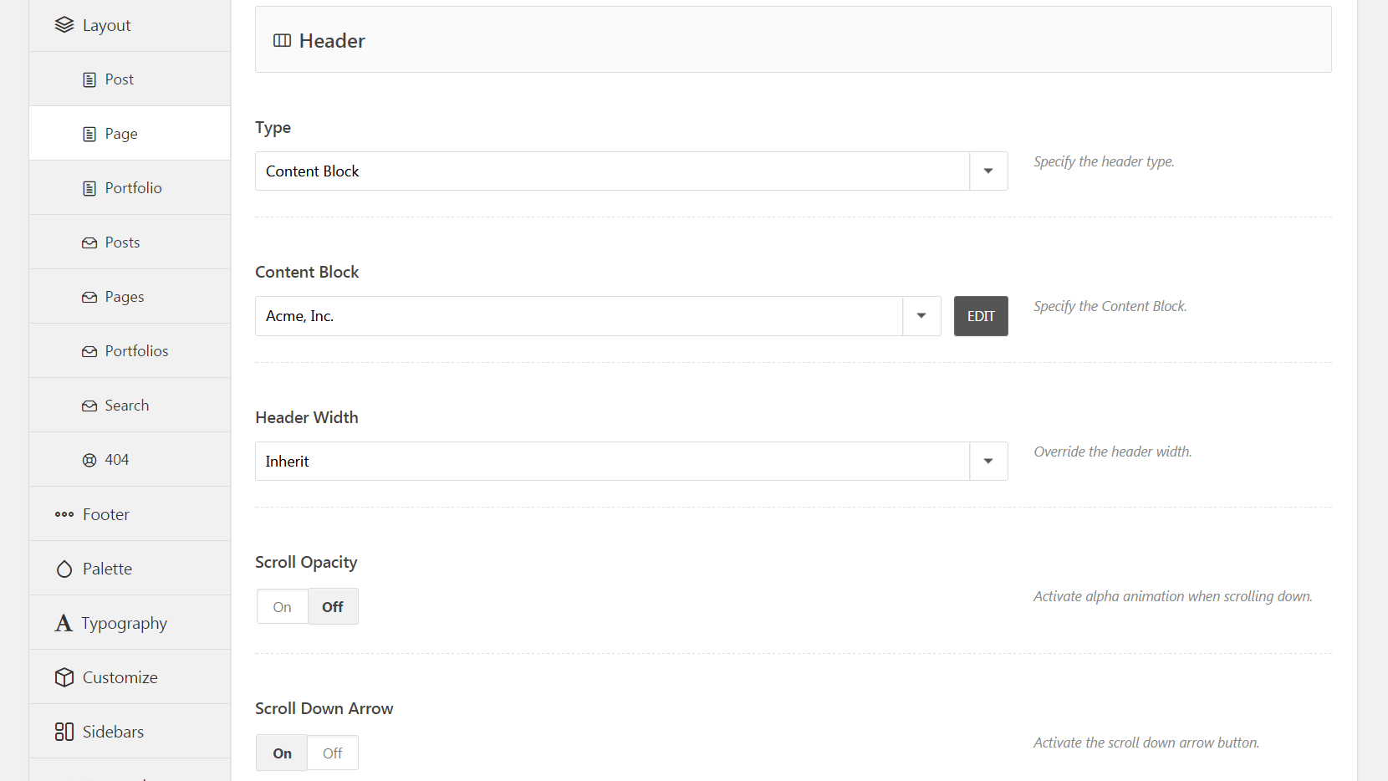
Task: Click 'Specify the Content Block.' hint
Action: click(1110, 306)
